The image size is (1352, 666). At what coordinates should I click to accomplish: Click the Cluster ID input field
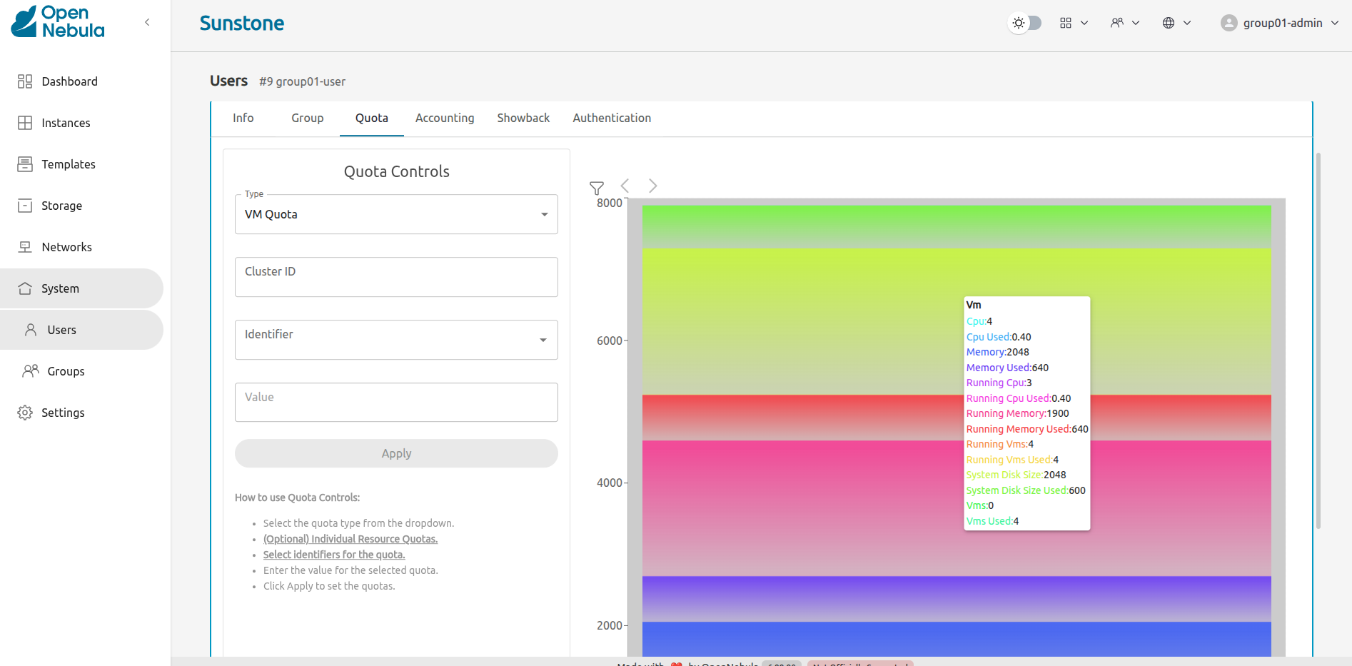coord(396,277)
